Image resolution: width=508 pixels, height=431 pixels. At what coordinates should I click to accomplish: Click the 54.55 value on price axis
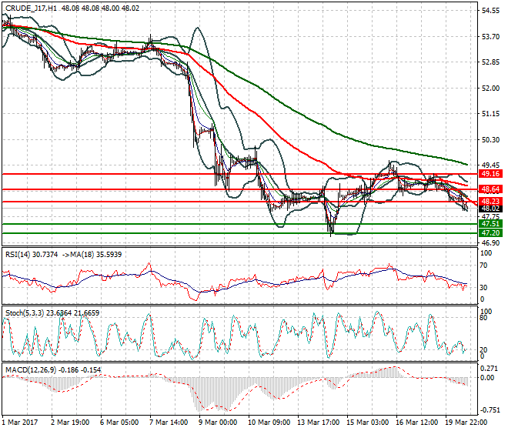[x=490, y=11]
